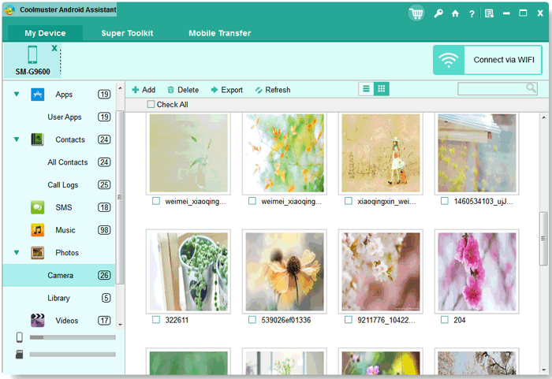
Task: Collapse the Photos tree node arrow
Action: click(17, 253)
